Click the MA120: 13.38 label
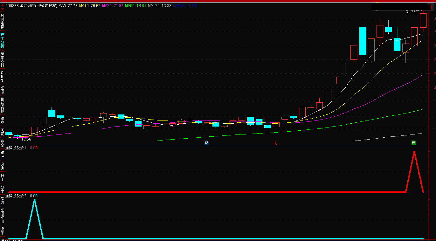This screenshot has width=436, height=241. point(160,6)
